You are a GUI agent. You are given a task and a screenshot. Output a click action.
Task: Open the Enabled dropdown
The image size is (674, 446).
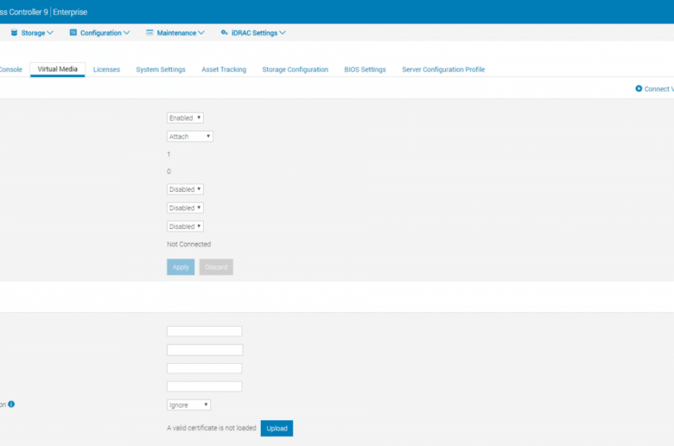[x=185, y=118]
